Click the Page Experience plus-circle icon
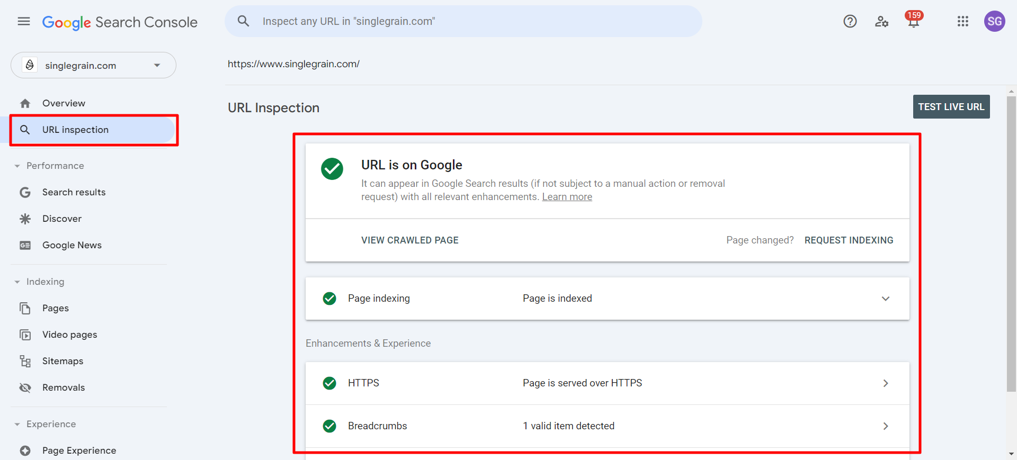Screen dimensions: 1017x460 pos(25,450)
